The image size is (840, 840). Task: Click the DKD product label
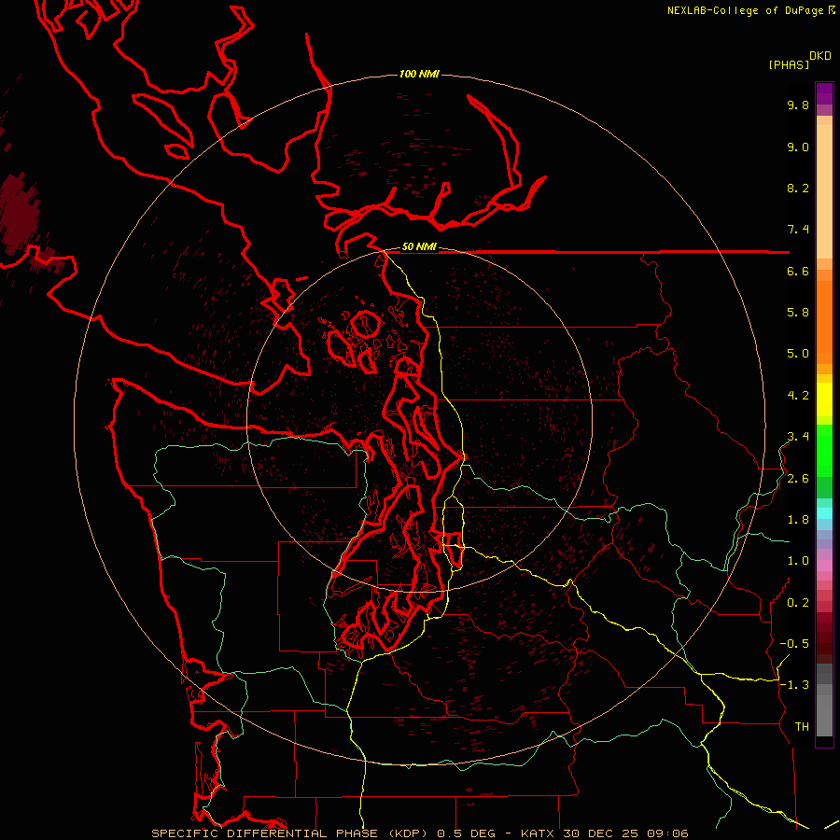click(x=820, y=55)
